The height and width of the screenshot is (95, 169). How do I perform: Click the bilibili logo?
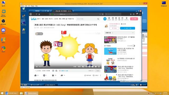pyautogui.click(x=34, y=19)
